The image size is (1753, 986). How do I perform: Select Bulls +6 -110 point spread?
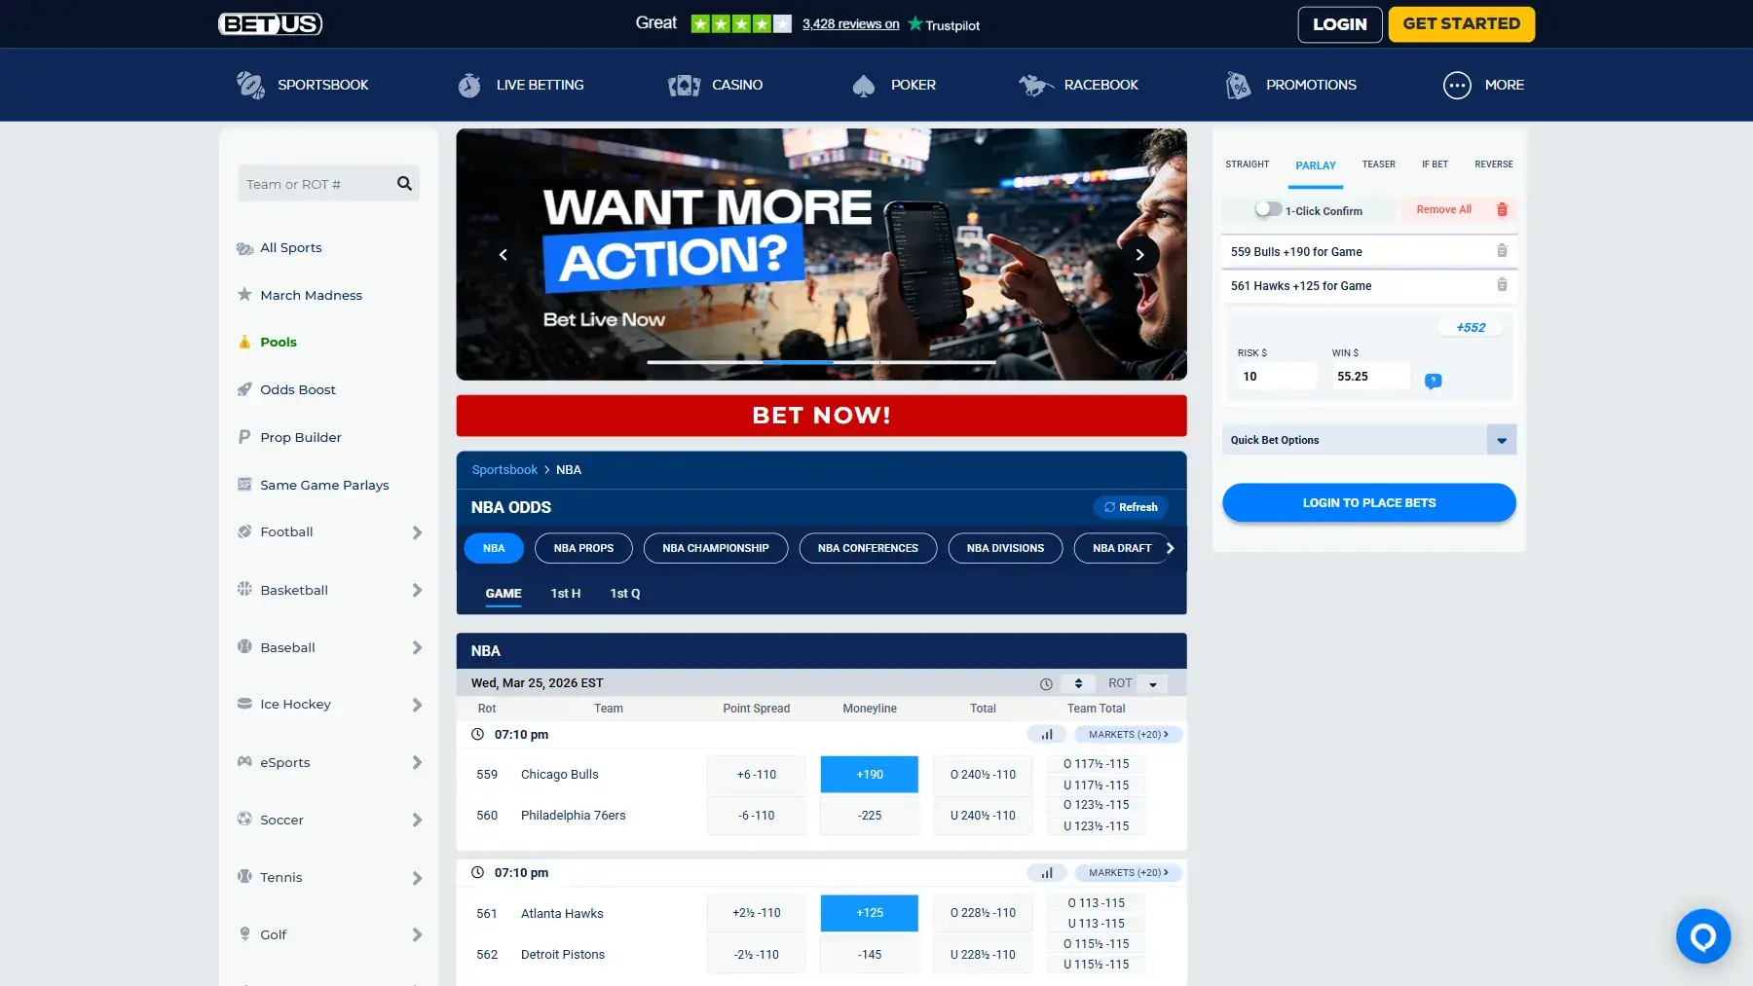pyautogui.click(x=757, y=775)
